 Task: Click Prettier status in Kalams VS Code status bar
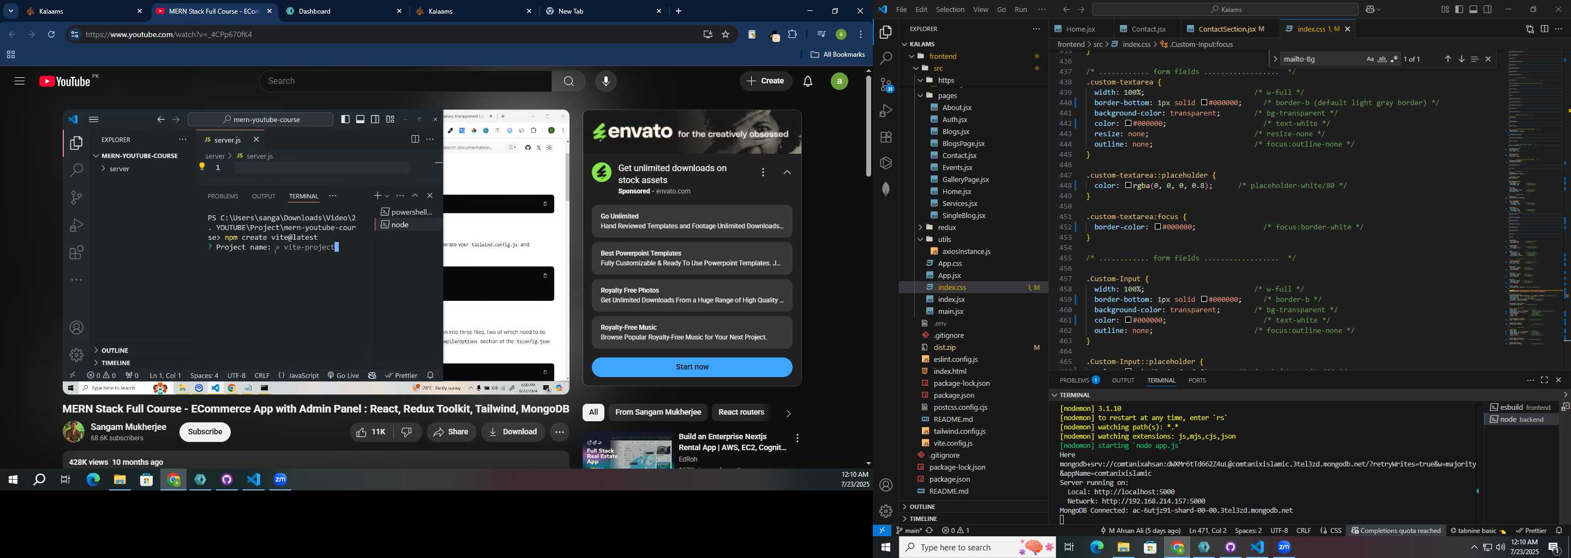(1531, 531)
